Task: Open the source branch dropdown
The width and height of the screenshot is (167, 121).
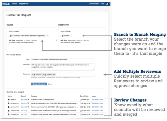Action: tap(29, 36)
